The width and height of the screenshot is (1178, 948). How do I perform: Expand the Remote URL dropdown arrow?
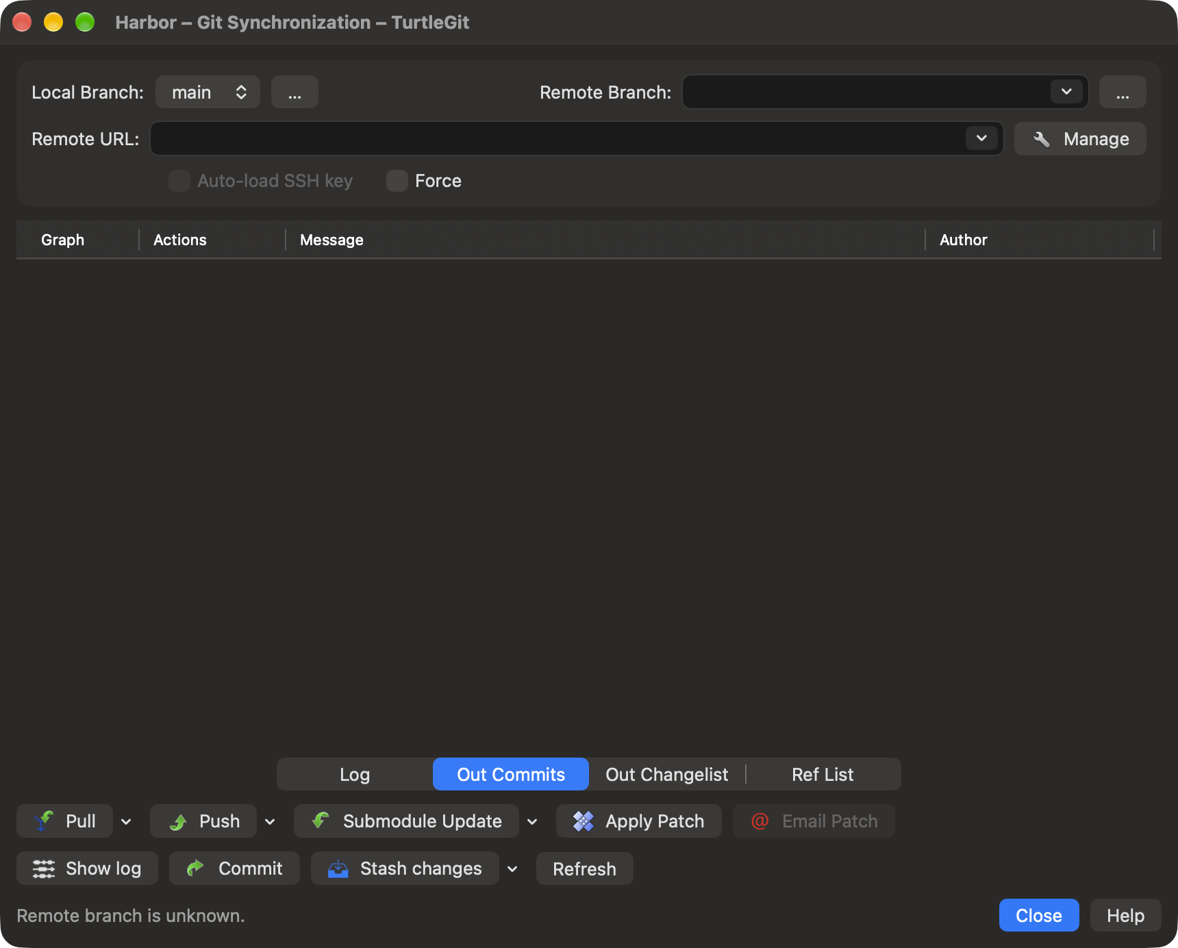(x=981, y=138)
